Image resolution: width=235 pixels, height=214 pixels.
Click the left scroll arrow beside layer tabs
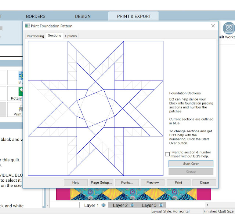point(207,205)
